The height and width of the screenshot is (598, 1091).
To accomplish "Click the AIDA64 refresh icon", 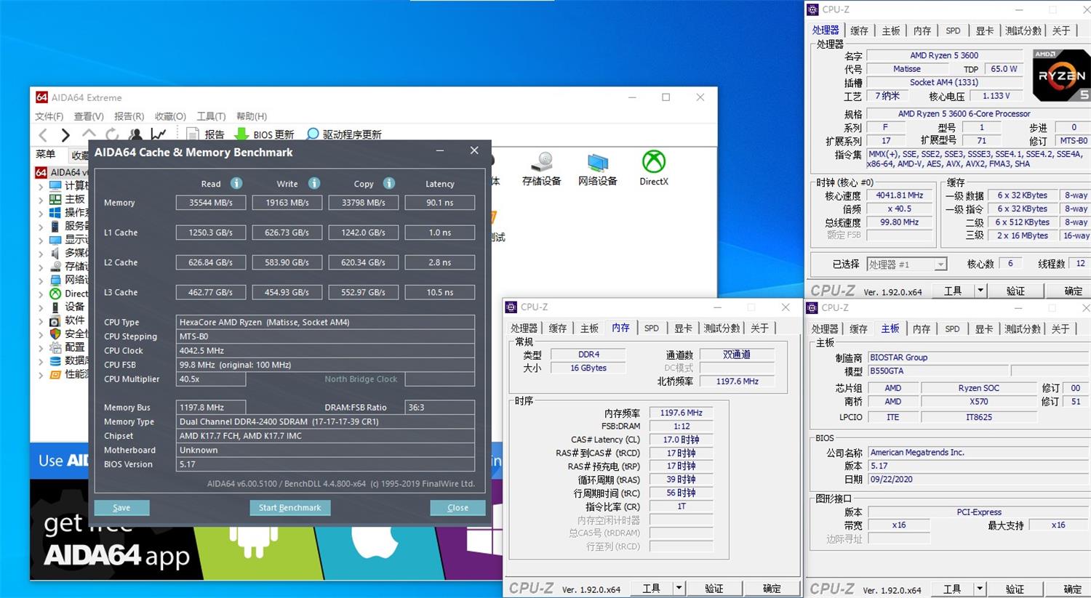I will pyautogui.click(x=112, y=134).
